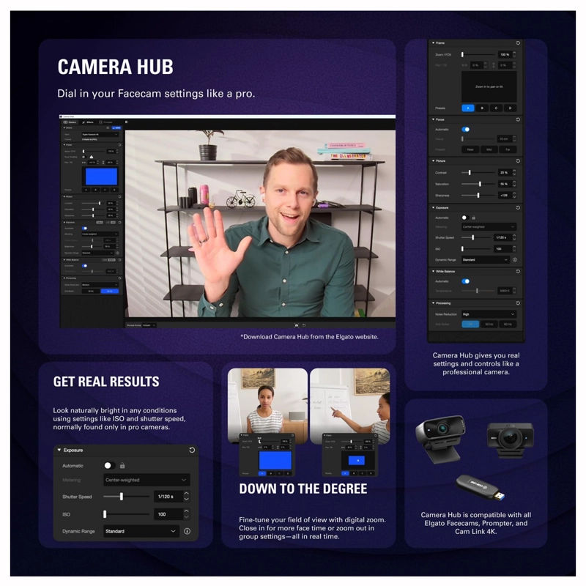The width and height of the screenshot is (586, 586).
Task: Open Dynamic Range info in the Camera Hub window
Action: coord(118,253)
